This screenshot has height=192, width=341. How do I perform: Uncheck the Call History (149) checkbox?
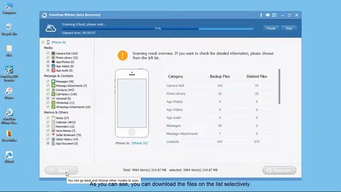[x=48, y=94]
